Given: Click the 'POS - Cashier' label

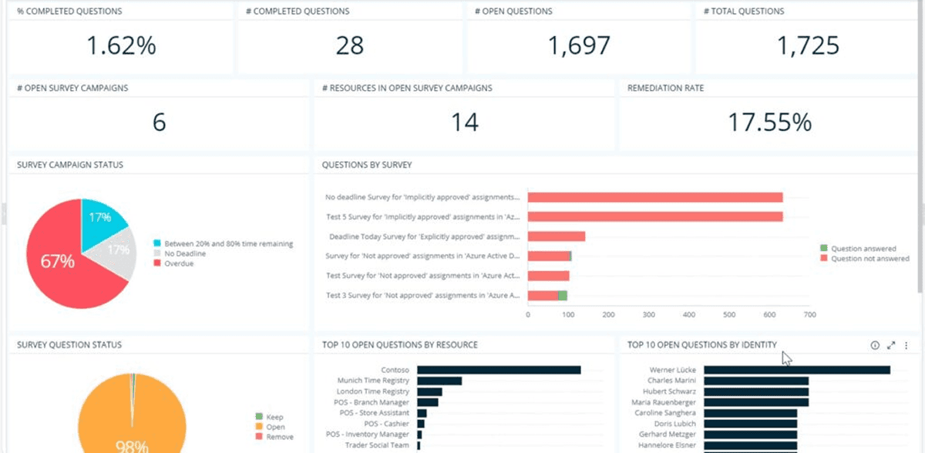Looking at the screenshot, I should point(388,424).
